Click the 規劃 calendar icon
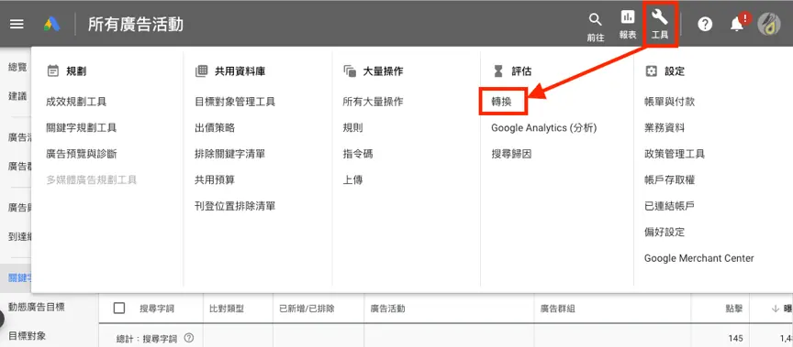 point(52,71)
